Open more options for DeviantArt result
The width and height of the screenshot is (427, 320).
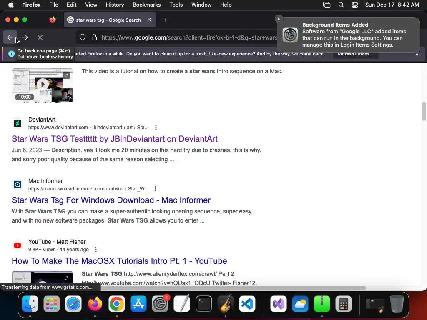coord(156,127)
